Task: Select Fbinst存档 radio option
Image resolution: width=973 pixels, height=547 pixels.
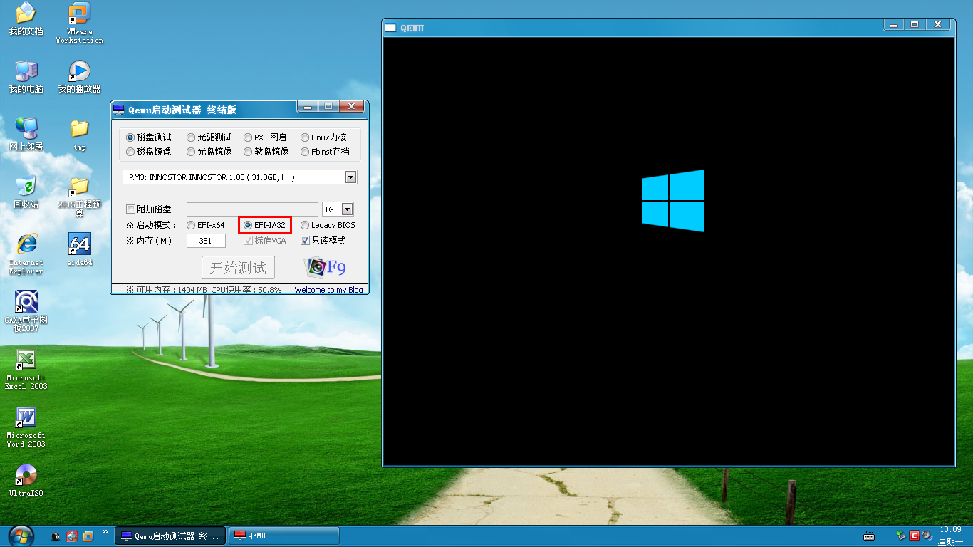Action: (326, 152)
